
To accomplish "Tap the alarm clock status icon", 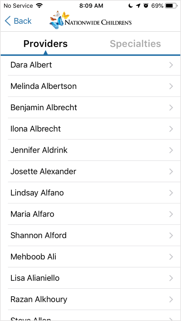I will (x=146, y=6).
